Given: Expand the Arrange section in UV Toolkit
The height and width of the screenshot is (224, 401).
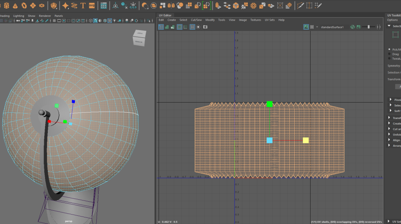Looking at the screenshot, I should click(x=389, y=146).
